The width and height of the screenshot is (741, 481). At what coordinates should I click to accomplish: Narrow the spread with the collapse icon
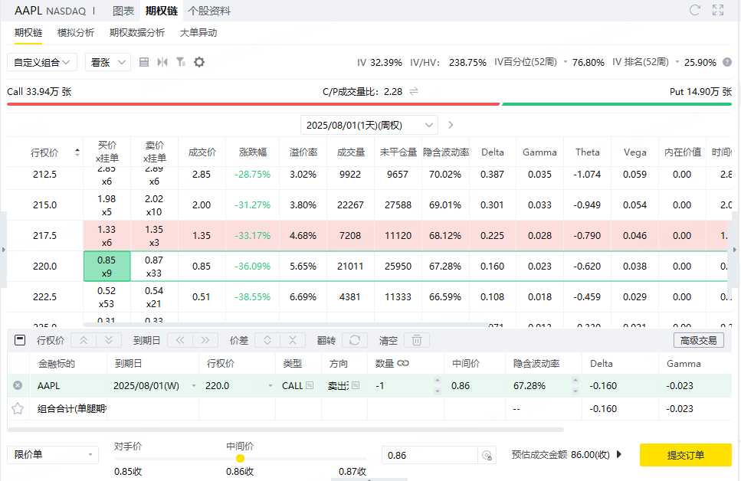(x=293, y=340)
